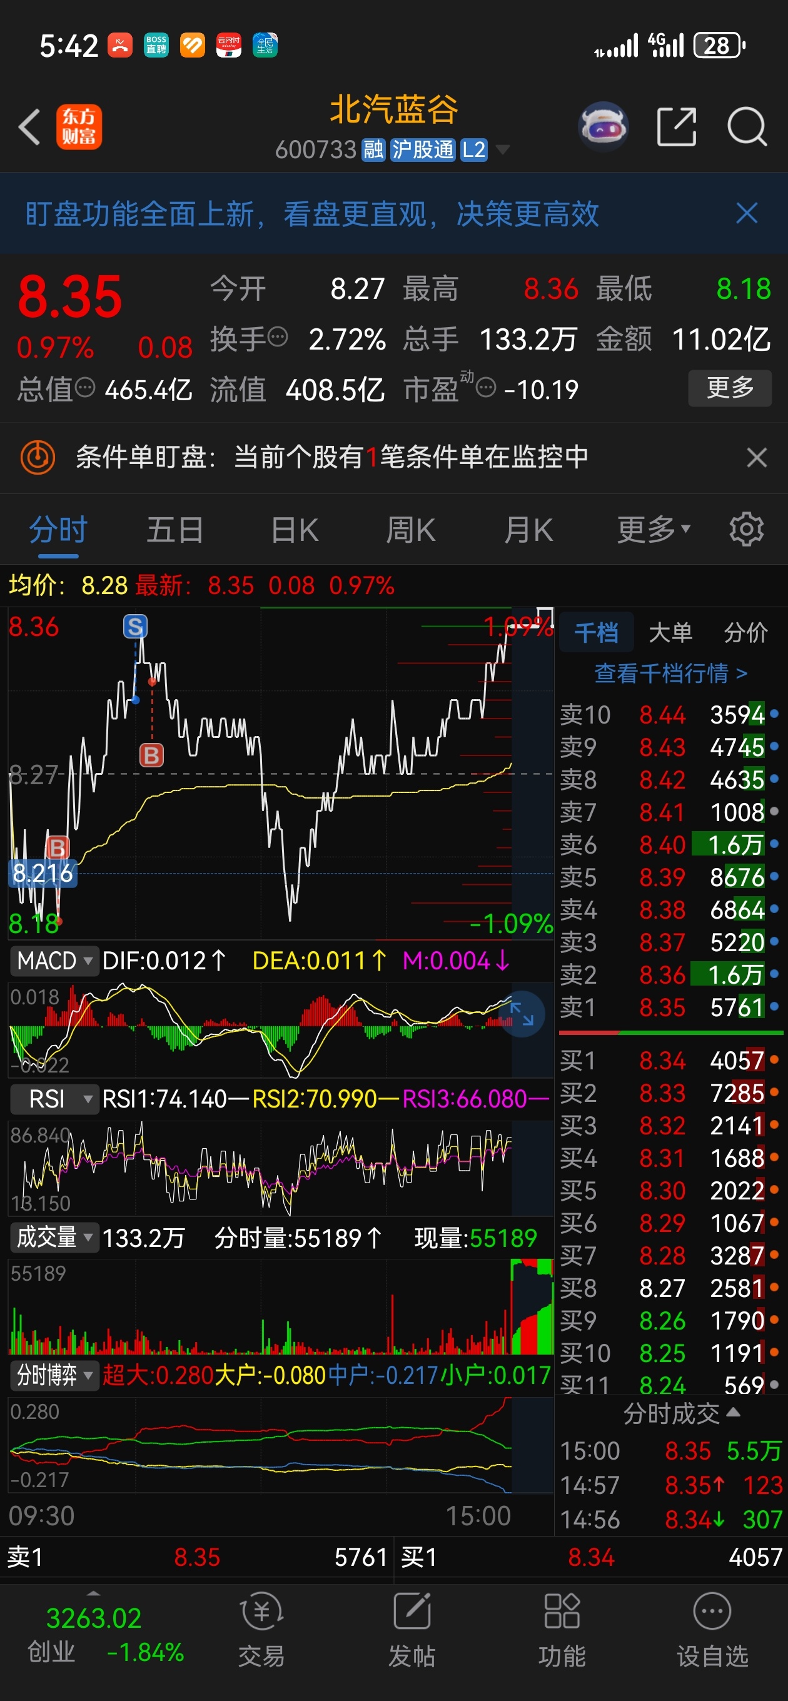Tap the B buy marker near 8.27 line

pos(152,755)
